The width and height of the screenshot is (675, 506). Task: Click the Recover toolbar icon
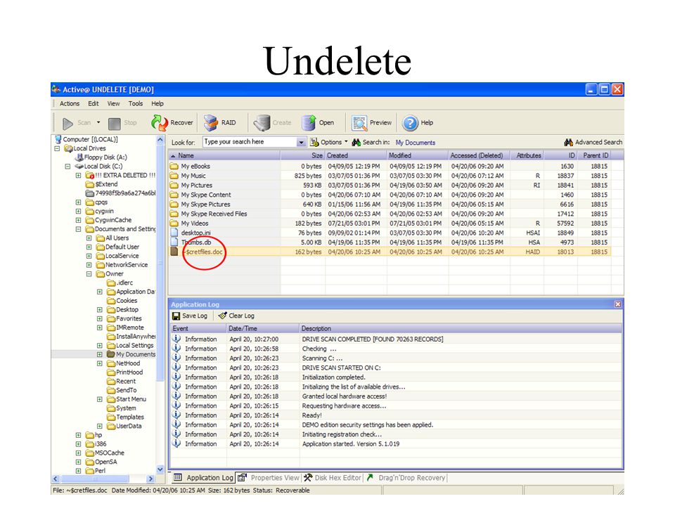coord(160,122)
